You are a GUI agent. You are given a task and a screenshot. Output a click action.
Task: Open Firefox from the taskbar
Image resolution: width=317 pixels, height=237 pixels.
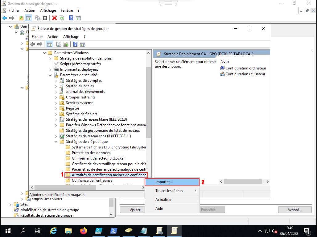click(83, 231)
